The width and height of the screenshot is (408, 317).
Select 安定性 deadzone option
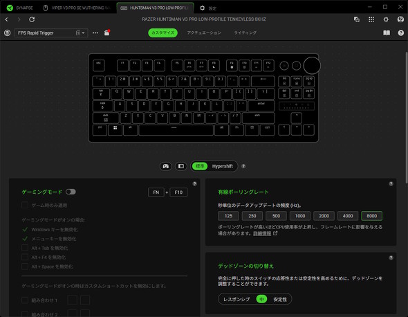pyautogui.click(x=280, y=299)
